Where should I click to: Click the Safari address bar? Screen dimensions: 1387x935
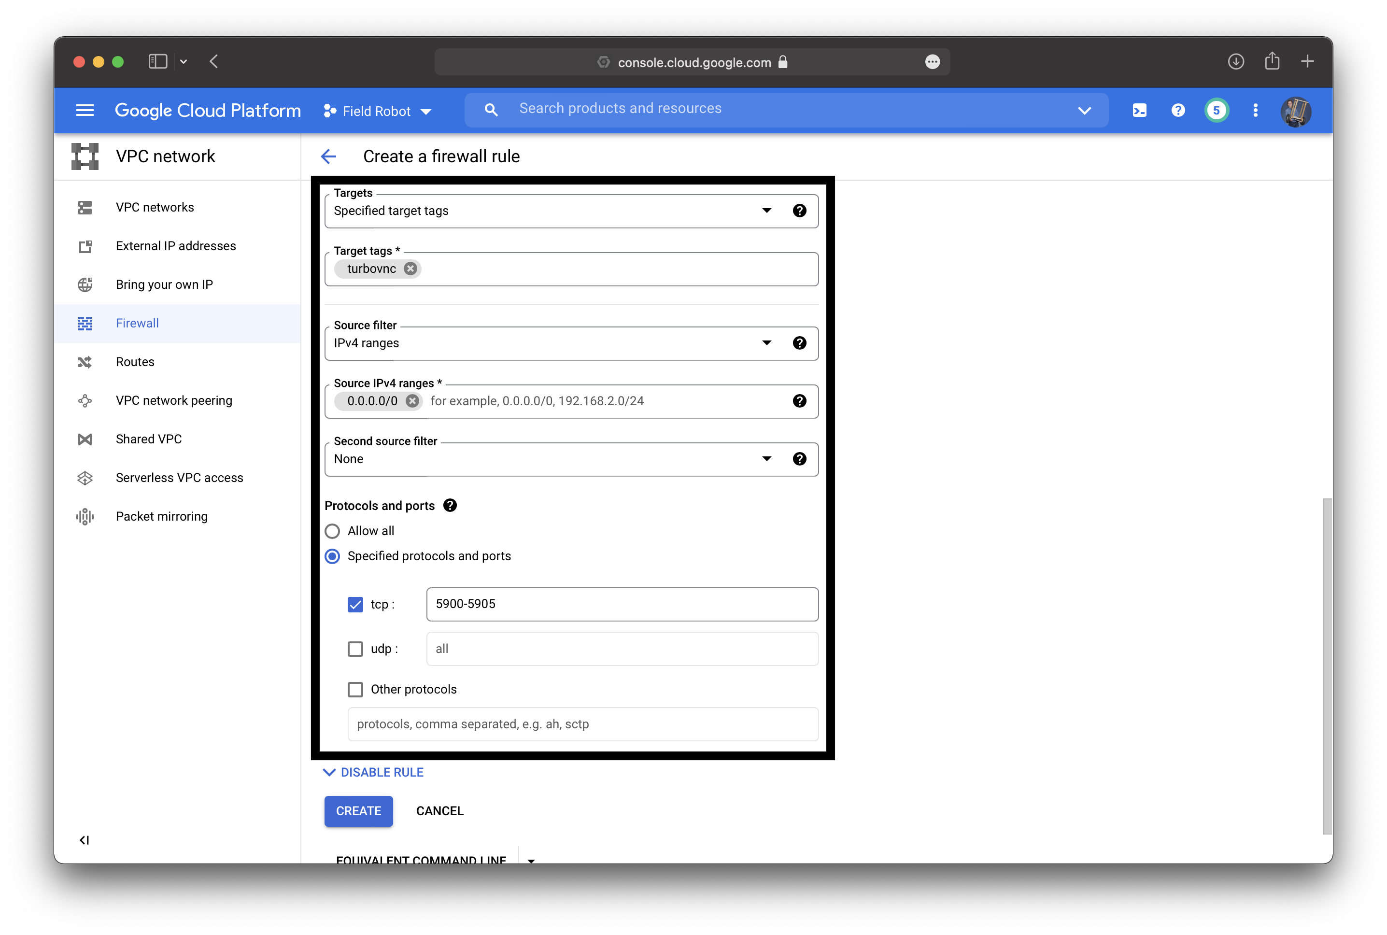point(693,62)
